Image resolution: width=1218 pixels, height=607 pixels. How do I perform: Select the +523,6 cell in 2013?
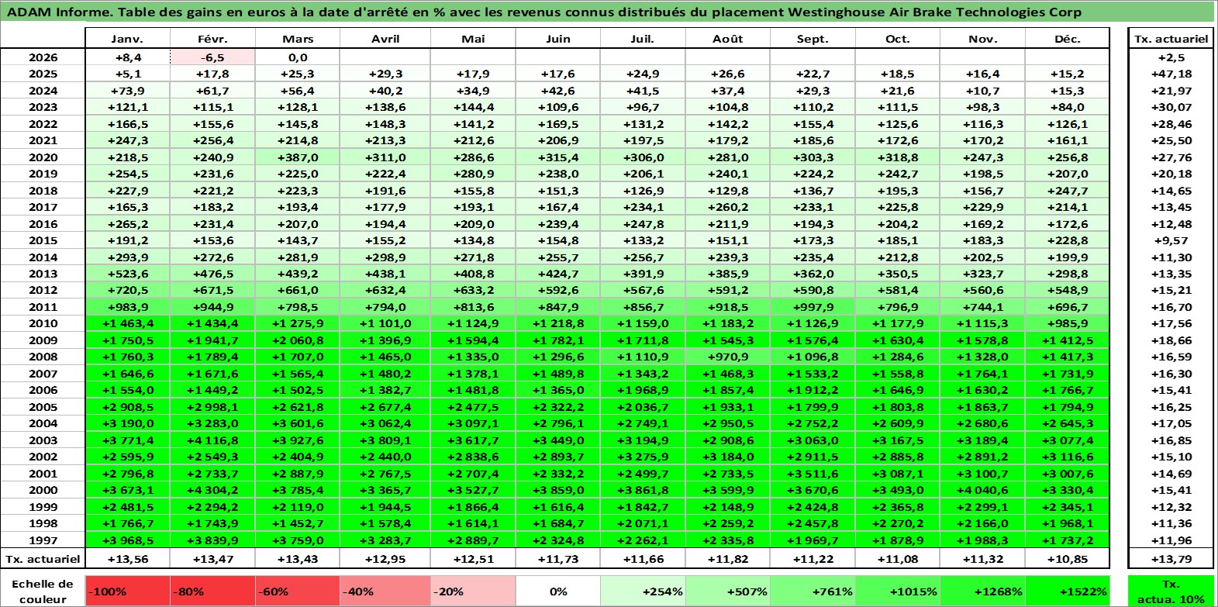tap(127, 274)
